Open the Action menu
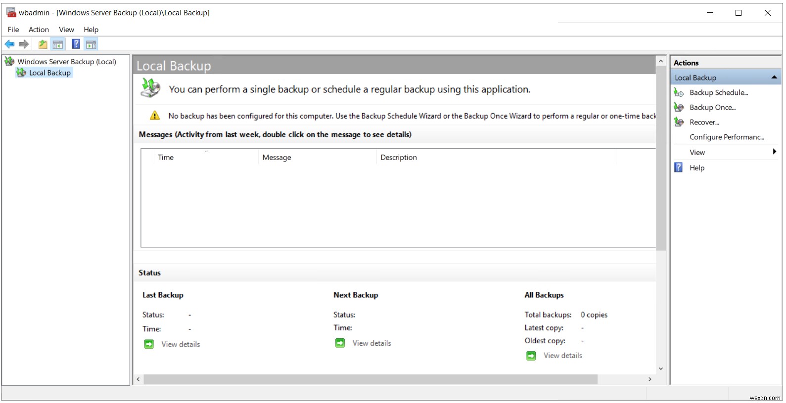The width and height of the screenshot is (786, 403). click(39, 30)
